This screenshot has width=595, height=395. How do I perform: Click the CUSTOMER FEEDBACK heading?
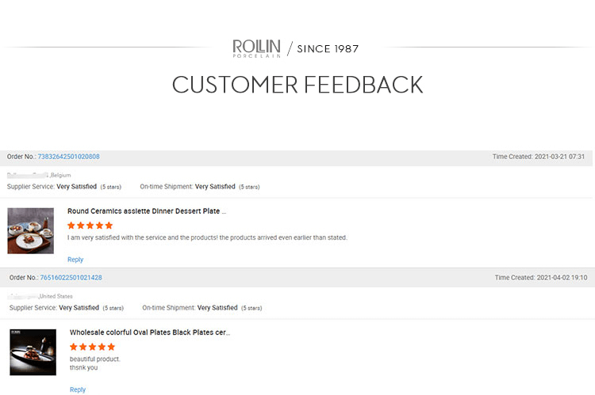click(297, 85)
